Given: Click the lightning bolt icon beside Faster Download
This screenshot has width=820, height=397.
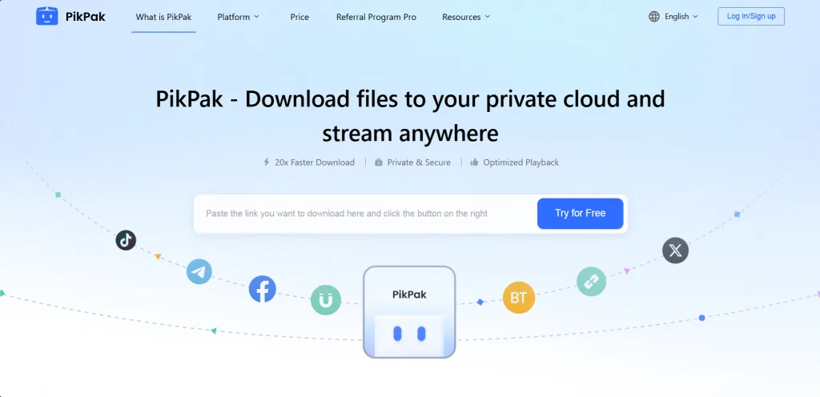Looking at the screenshot, I should pos(266,162).
